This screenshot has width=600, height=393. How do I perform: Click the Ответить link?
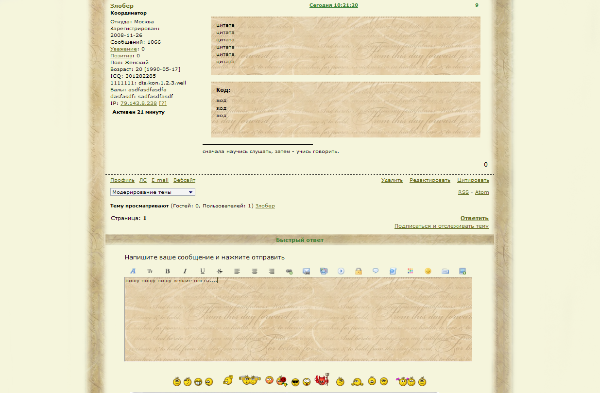click(474, 218)
